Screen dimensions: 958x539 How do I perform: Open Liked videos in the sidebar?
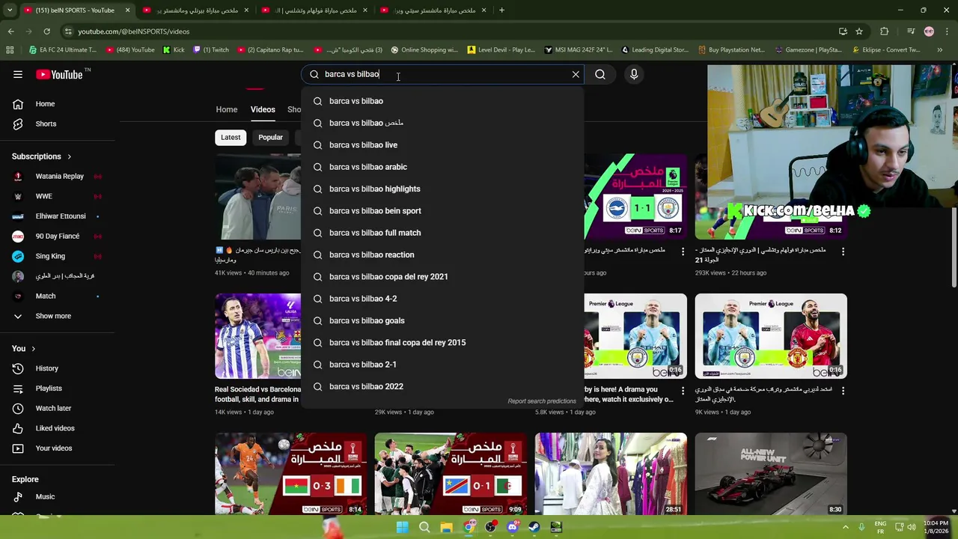(58, 428)
